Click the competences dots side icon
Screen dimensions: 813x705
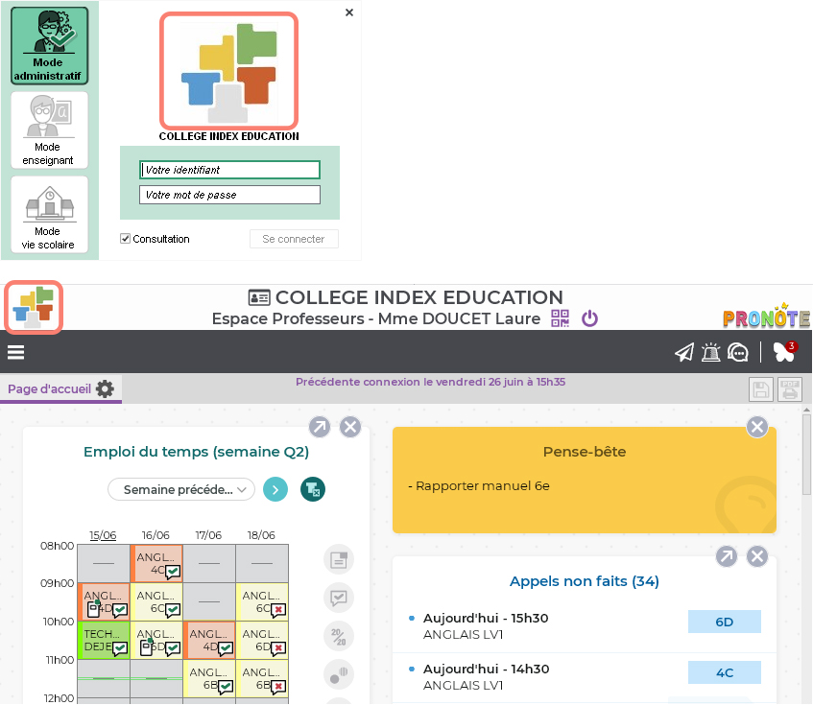click(x=339, y=674)
